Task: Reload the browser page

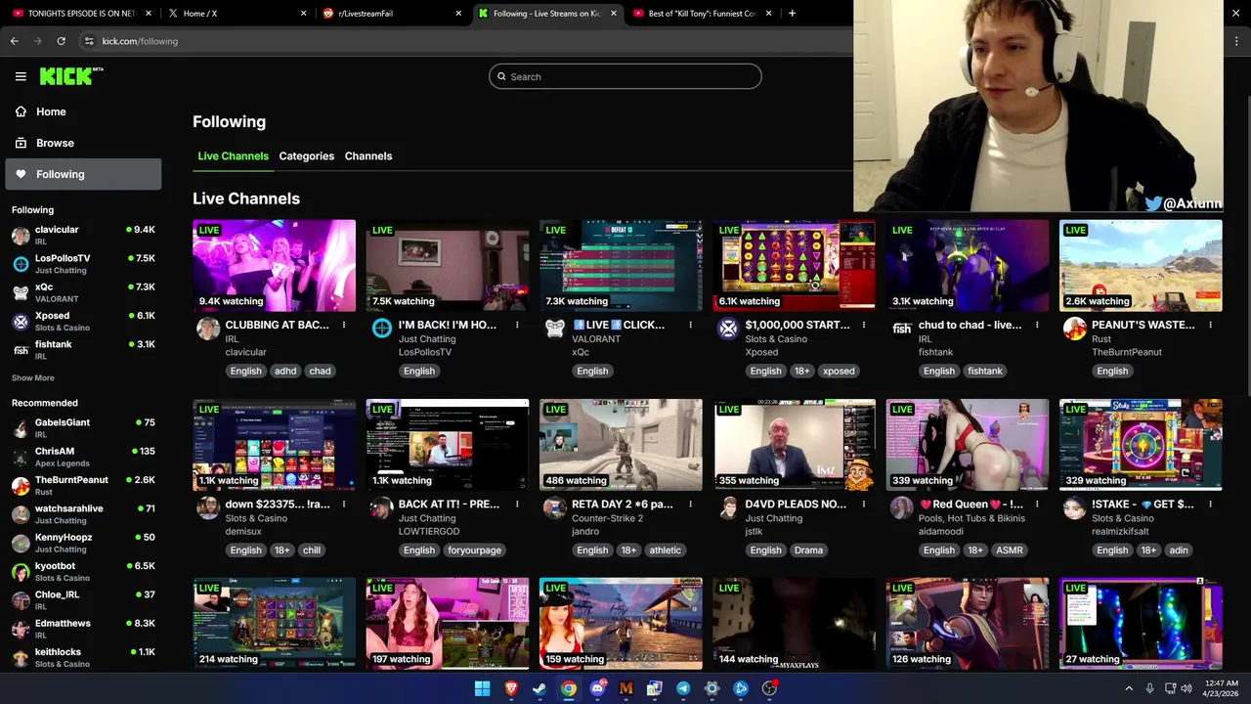Action: click(61, 41)
